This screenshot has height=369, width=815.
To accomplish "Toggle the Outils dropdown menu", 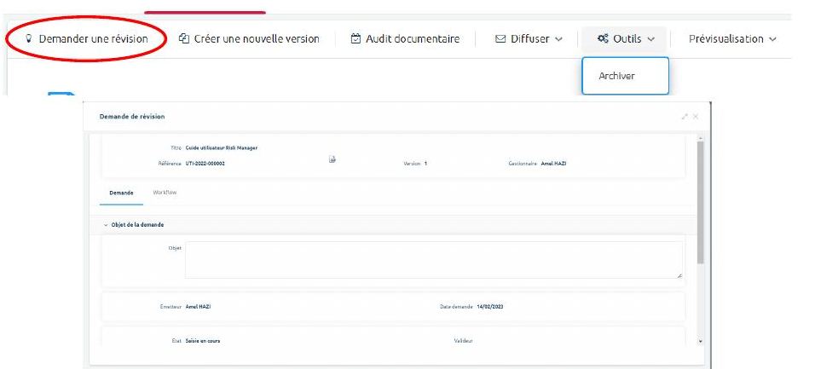I will point(626,39).
